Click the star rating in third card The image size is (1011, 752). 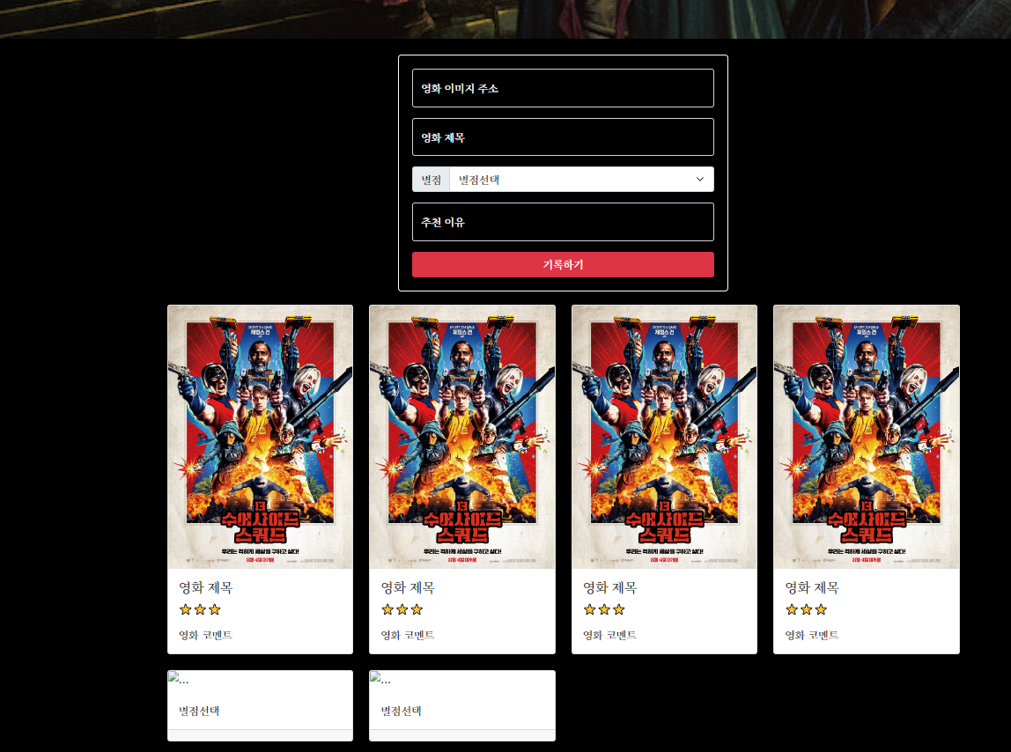pyautogui.click(x=604, y=609)
